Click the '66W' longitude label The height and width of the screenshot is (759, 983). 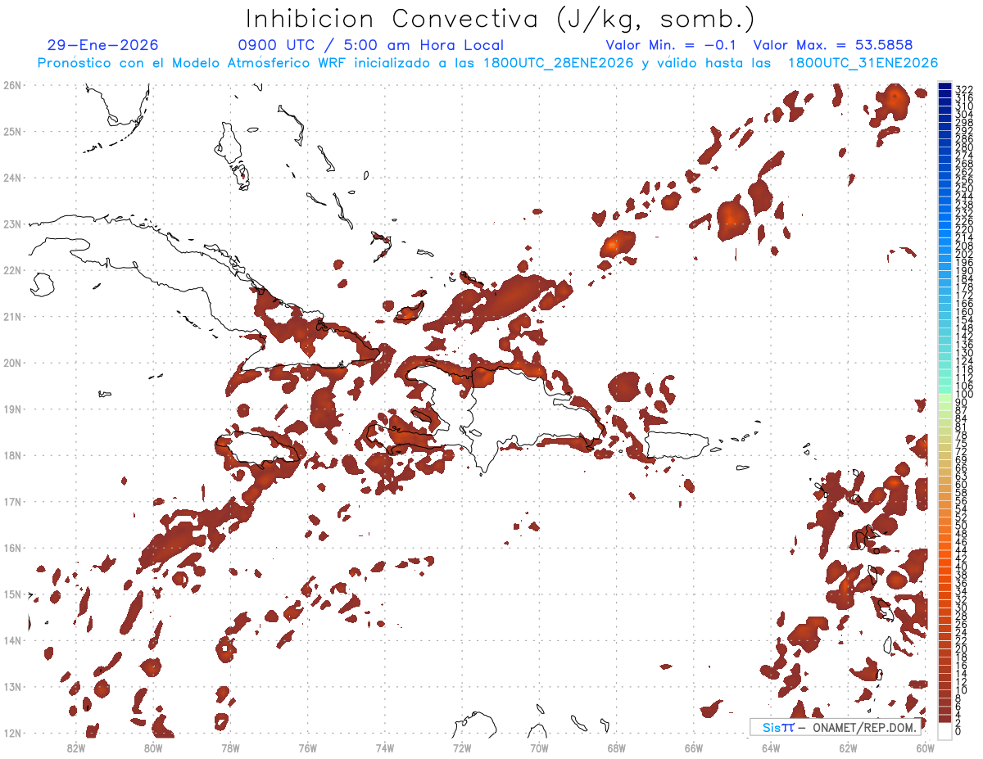(x=694, y=747)
